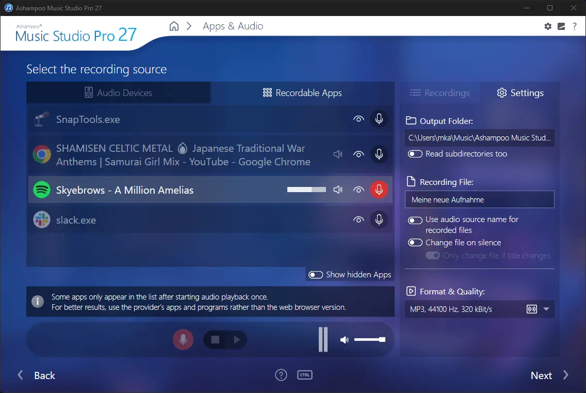This screenshot has height=393, width=586.
Task: Click the breadcrumb chevron after home
Action: pos(189,26)
